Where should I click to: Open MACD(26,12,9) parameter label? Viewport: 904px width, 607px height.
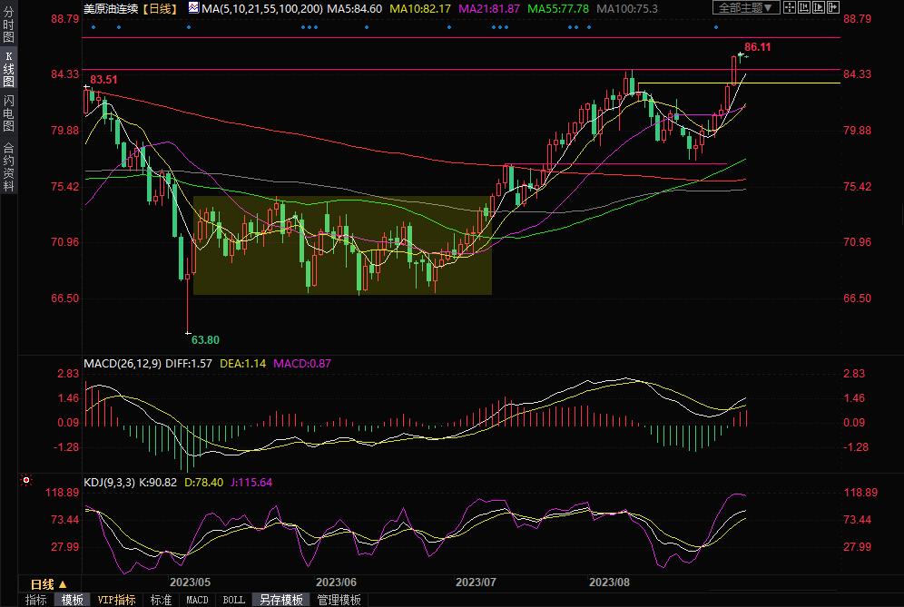[123, 364]
